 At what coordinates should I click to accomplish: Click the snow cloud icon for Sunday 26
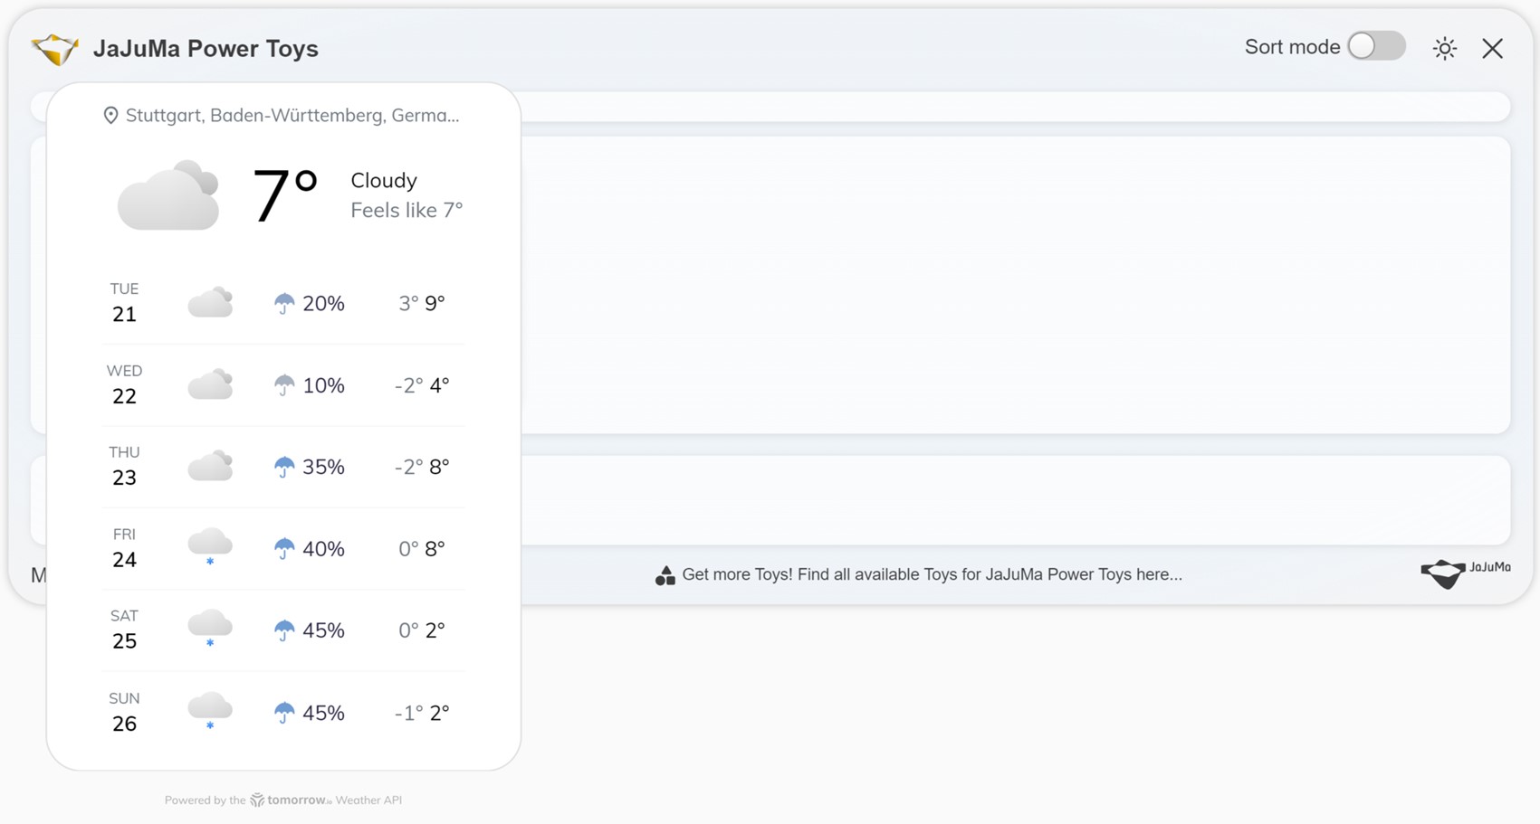tap(210, 711)
